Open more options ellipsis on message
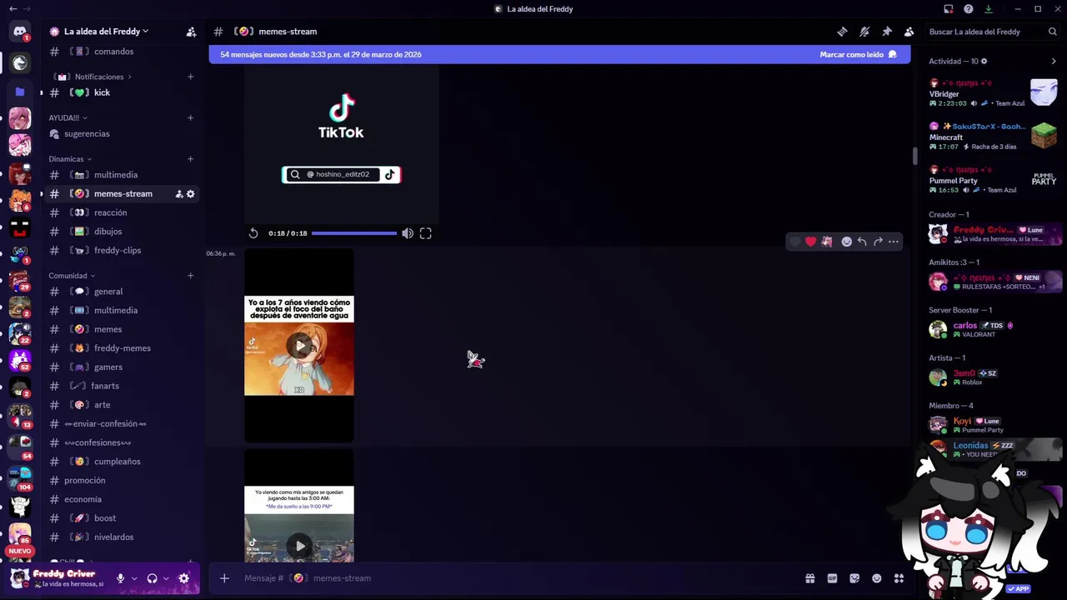 click(894, 242)
